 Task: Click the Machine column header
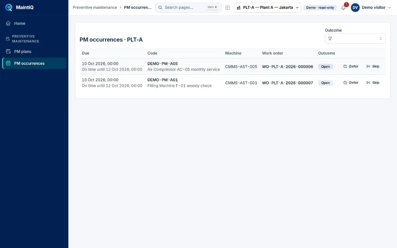click(233, 53)
